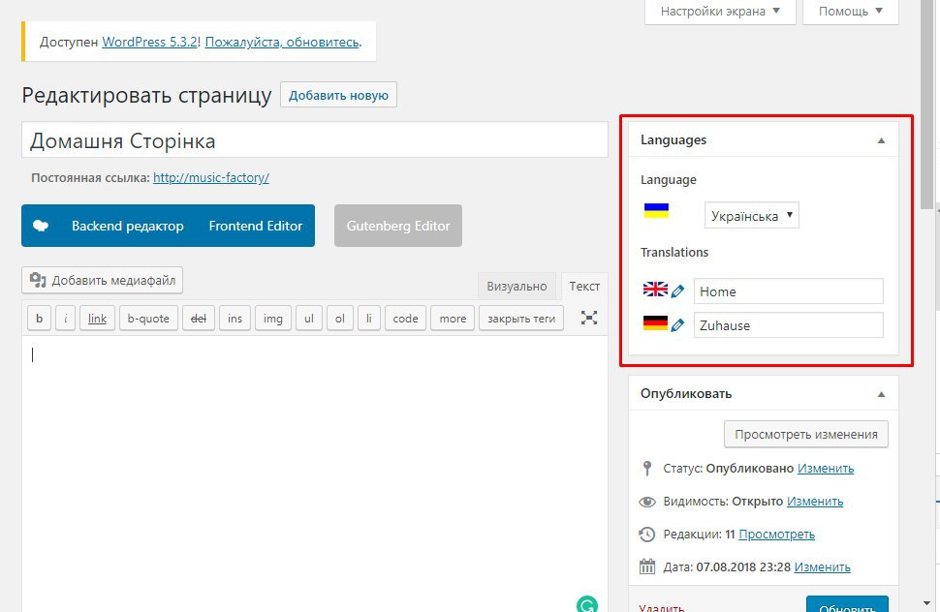Insert a link with the link button

pyautogui.click(x=97, y=319)
